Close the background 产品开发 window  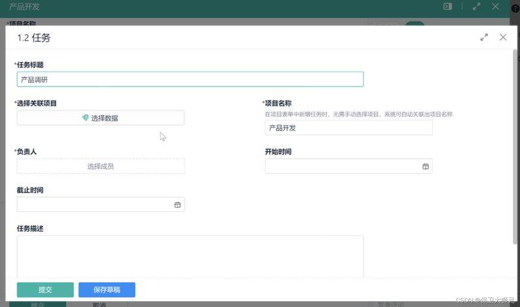click(495, 7)
